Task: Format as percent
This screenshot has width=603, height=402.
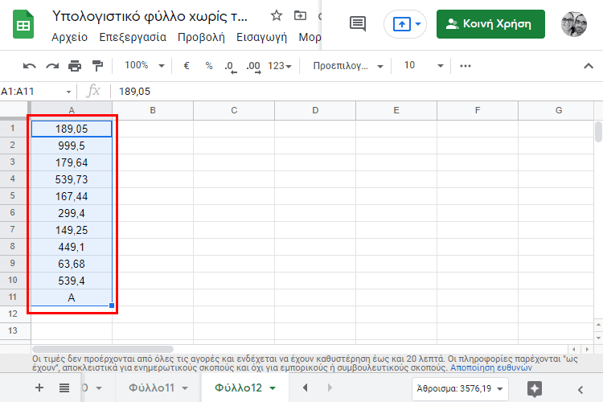Action: pos(209,66)
